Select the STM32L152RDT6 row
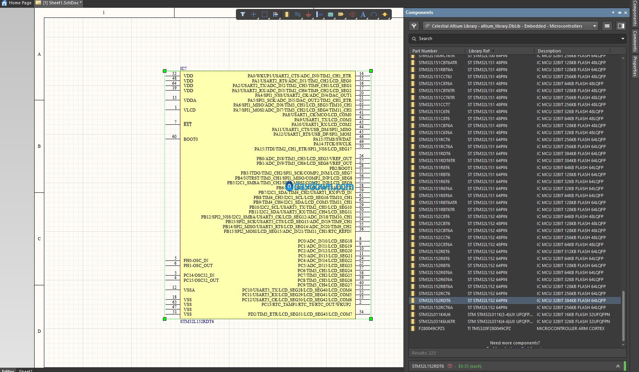Image resolution: width=639 pixels, height=372 pixels. [x=515, y=300]
